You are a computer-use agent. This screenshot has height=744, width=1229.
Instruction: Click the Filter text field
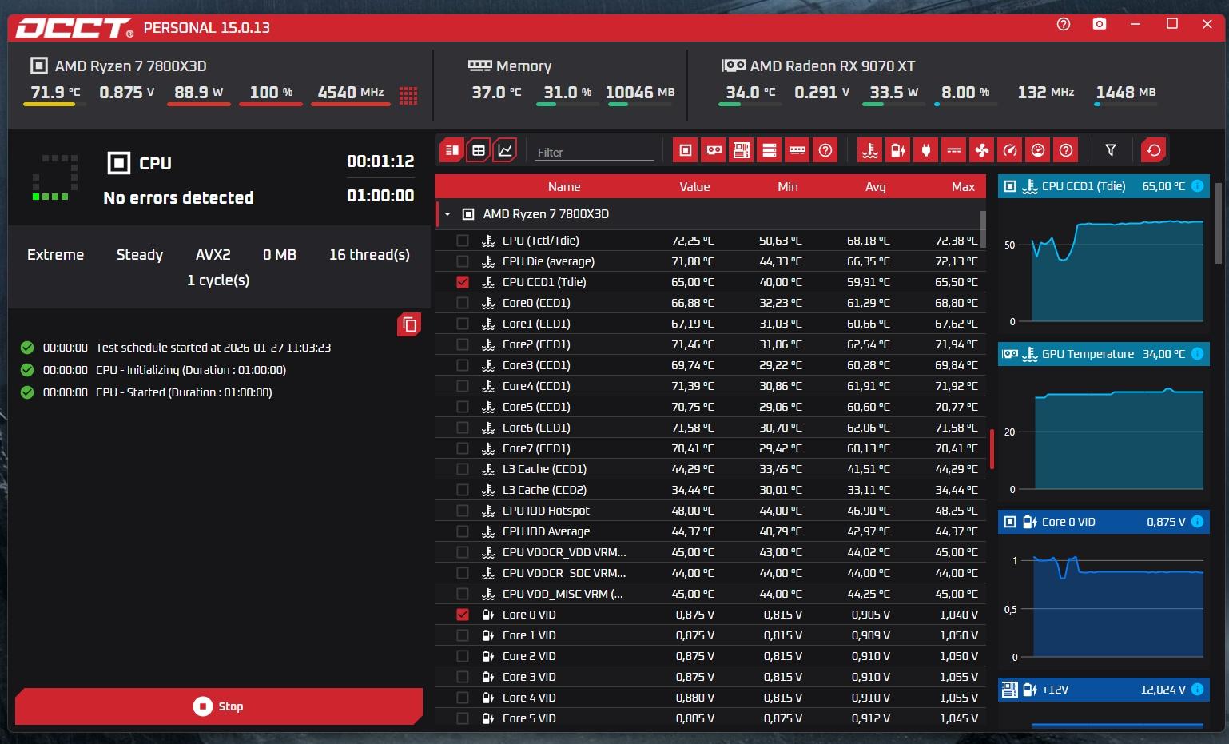coord(594,152)
